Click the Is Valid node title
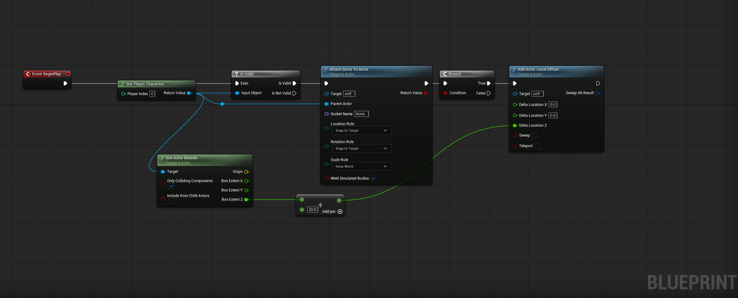This screenshot has height=298, width=738. [247, 74]
